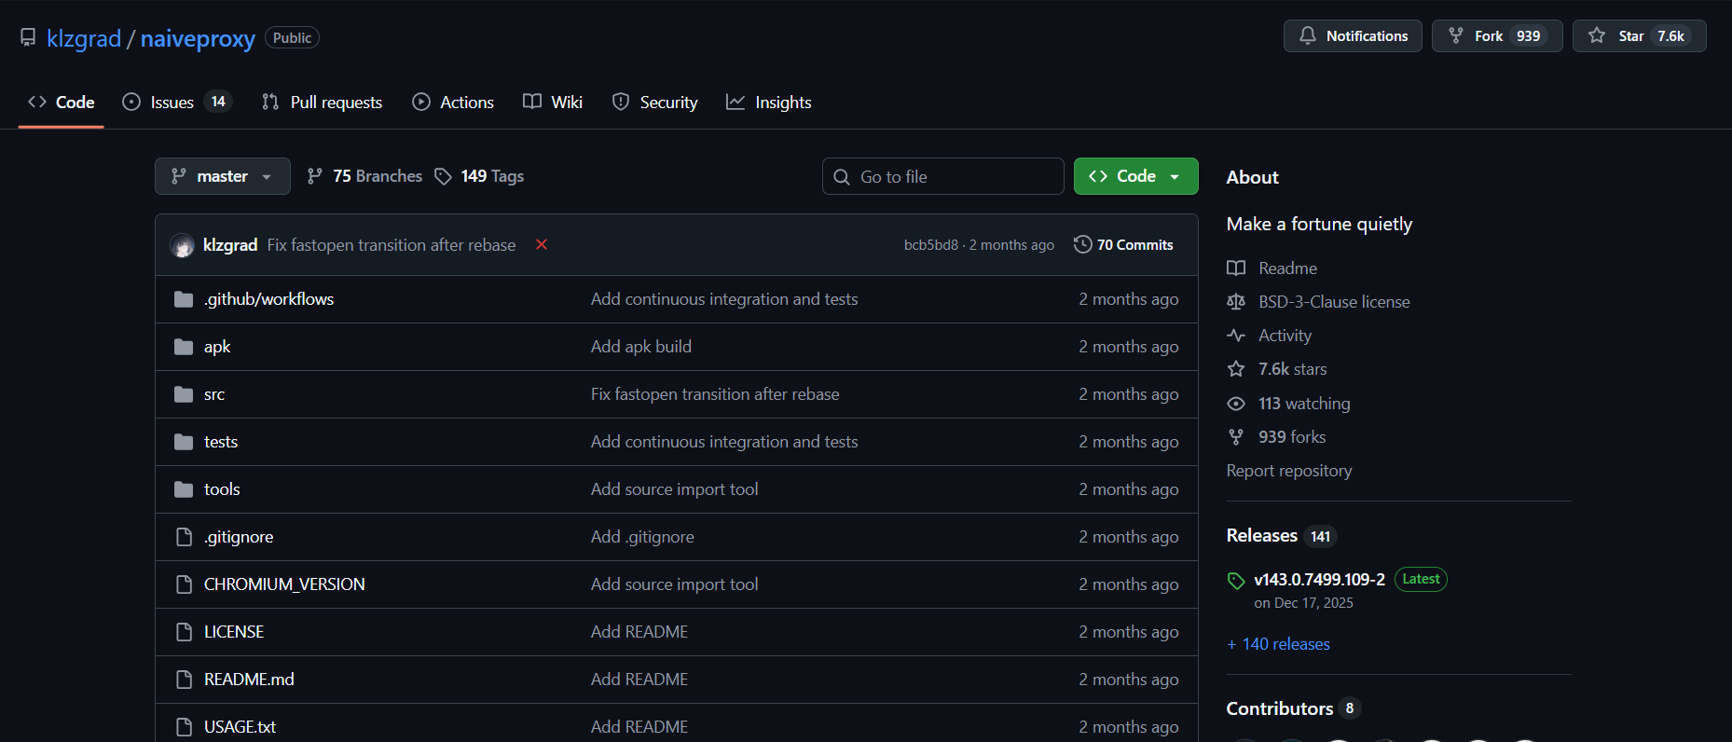Click the failed status X icon on latest commit
This screenshot has height=742, width=1732.
click(x=542, y=244)
